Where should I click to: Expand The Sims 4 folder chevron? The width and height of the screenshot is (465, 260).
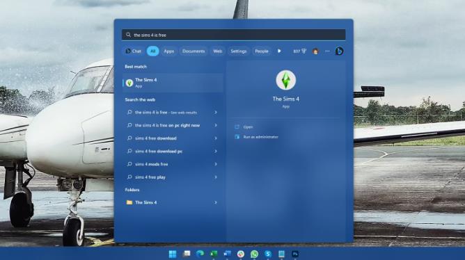[216, 202]
